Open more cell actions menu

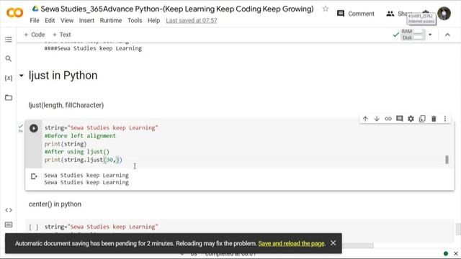click(445, 119)
